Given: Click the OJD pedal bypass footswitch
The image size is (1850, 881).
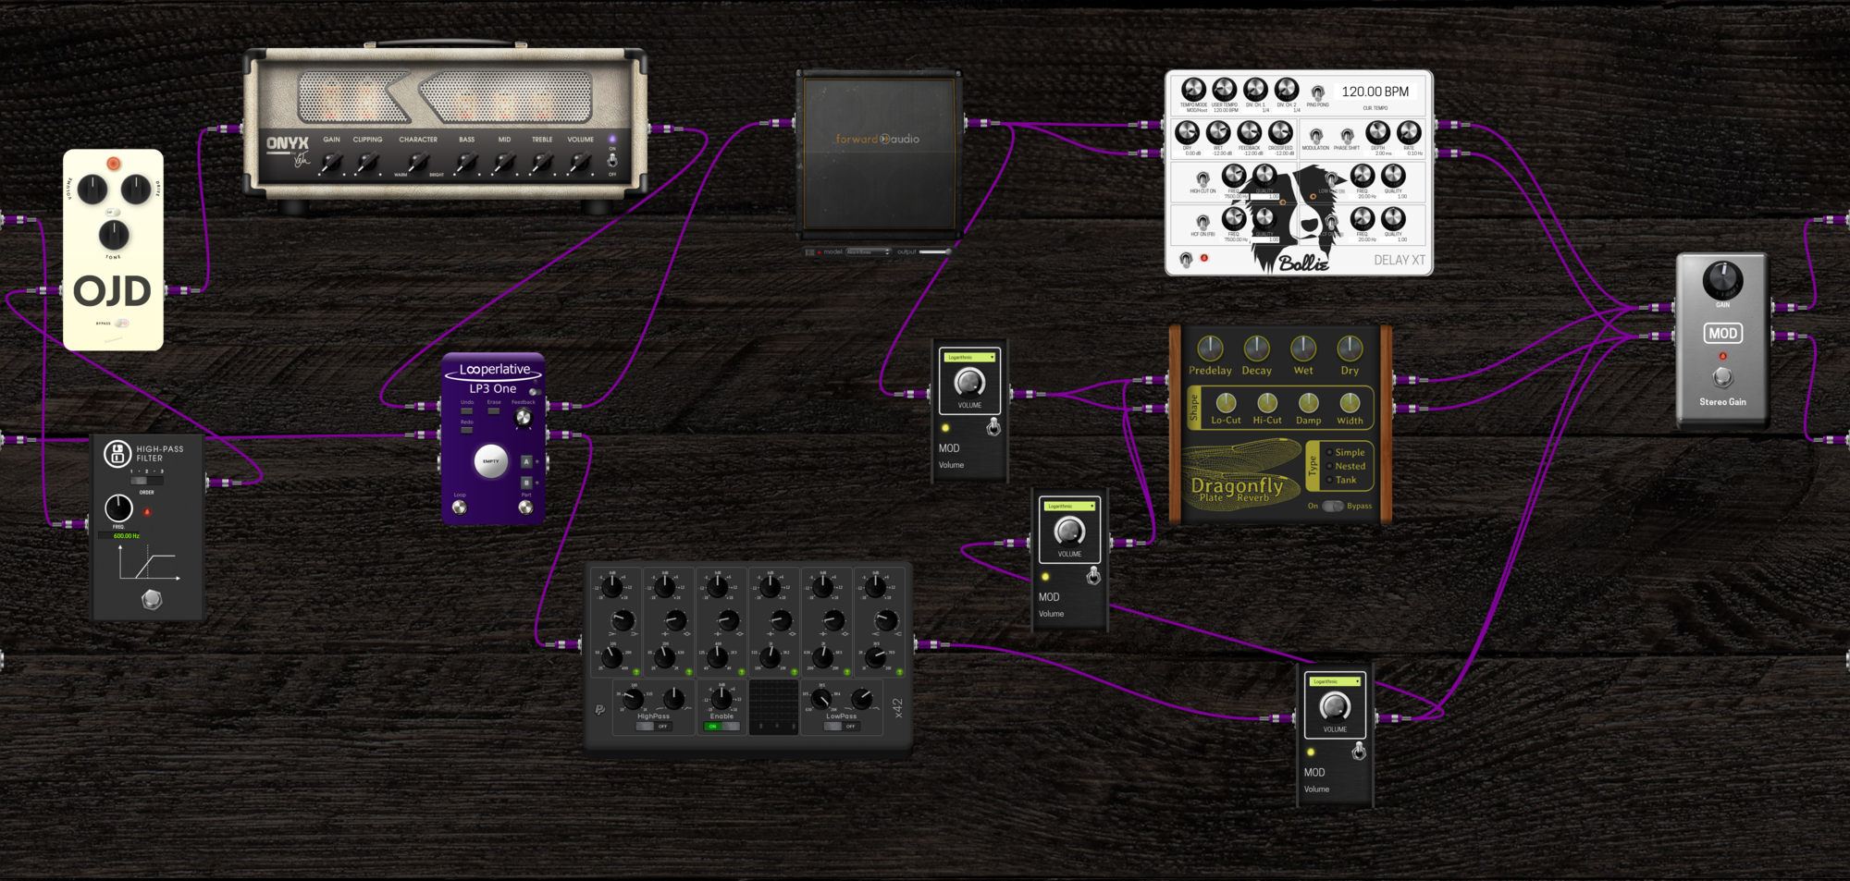Looking at the screenshot, I should [x=122, y=324].
